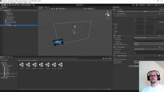This screenshot has height=92, width=164.
Task: Click the grid snapping icon in toolbar
Action: (34, 5)
